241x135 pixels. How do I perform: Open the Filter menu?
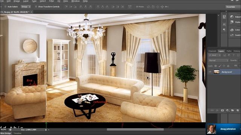[52, 1]
